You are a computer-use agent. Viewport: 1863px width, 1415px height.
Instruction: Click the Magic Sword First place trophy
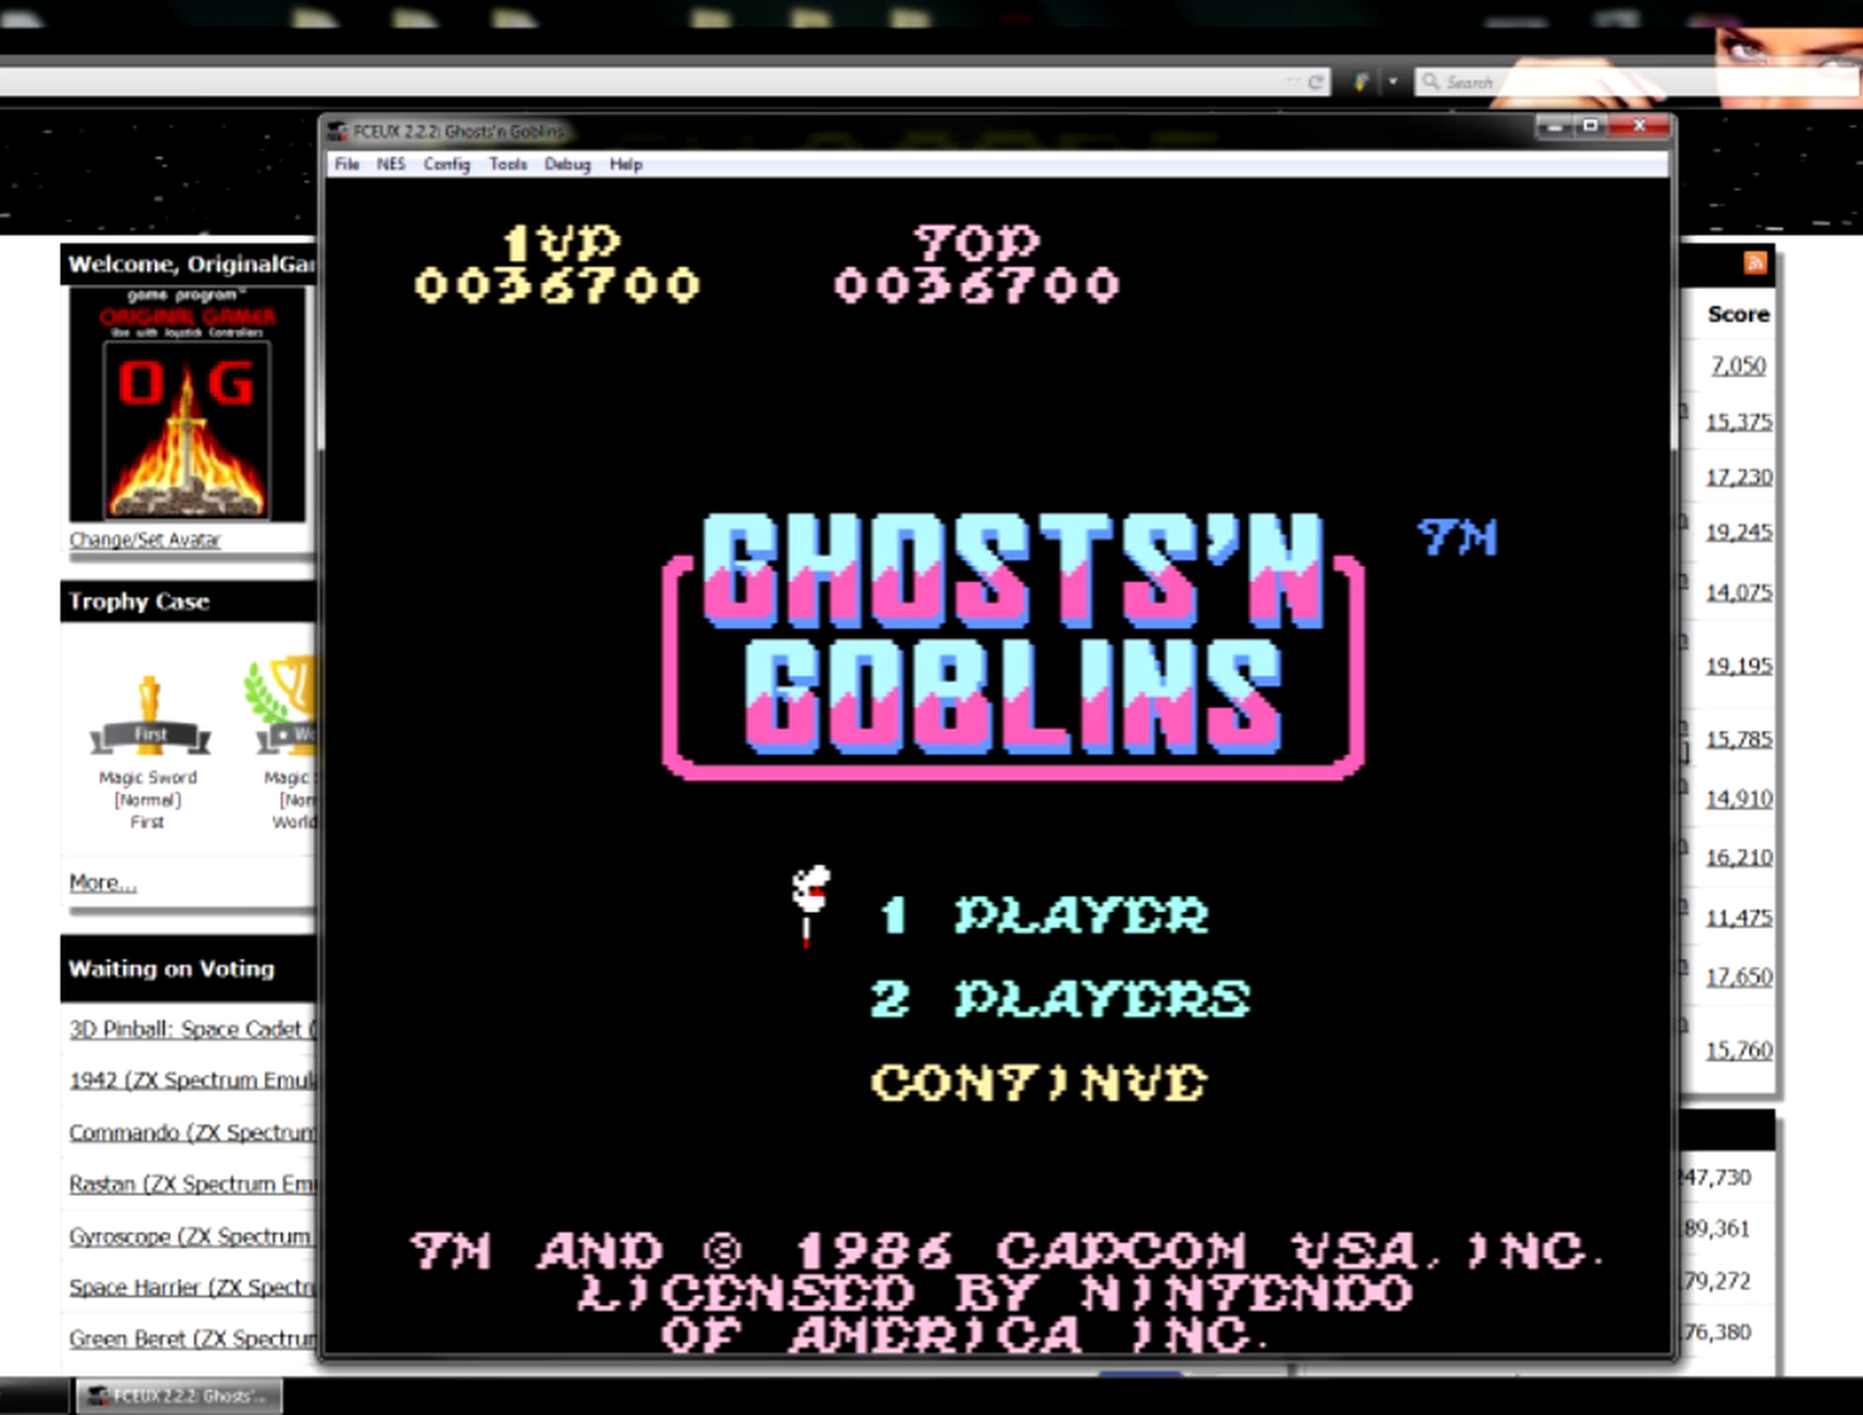coord(149,716)
